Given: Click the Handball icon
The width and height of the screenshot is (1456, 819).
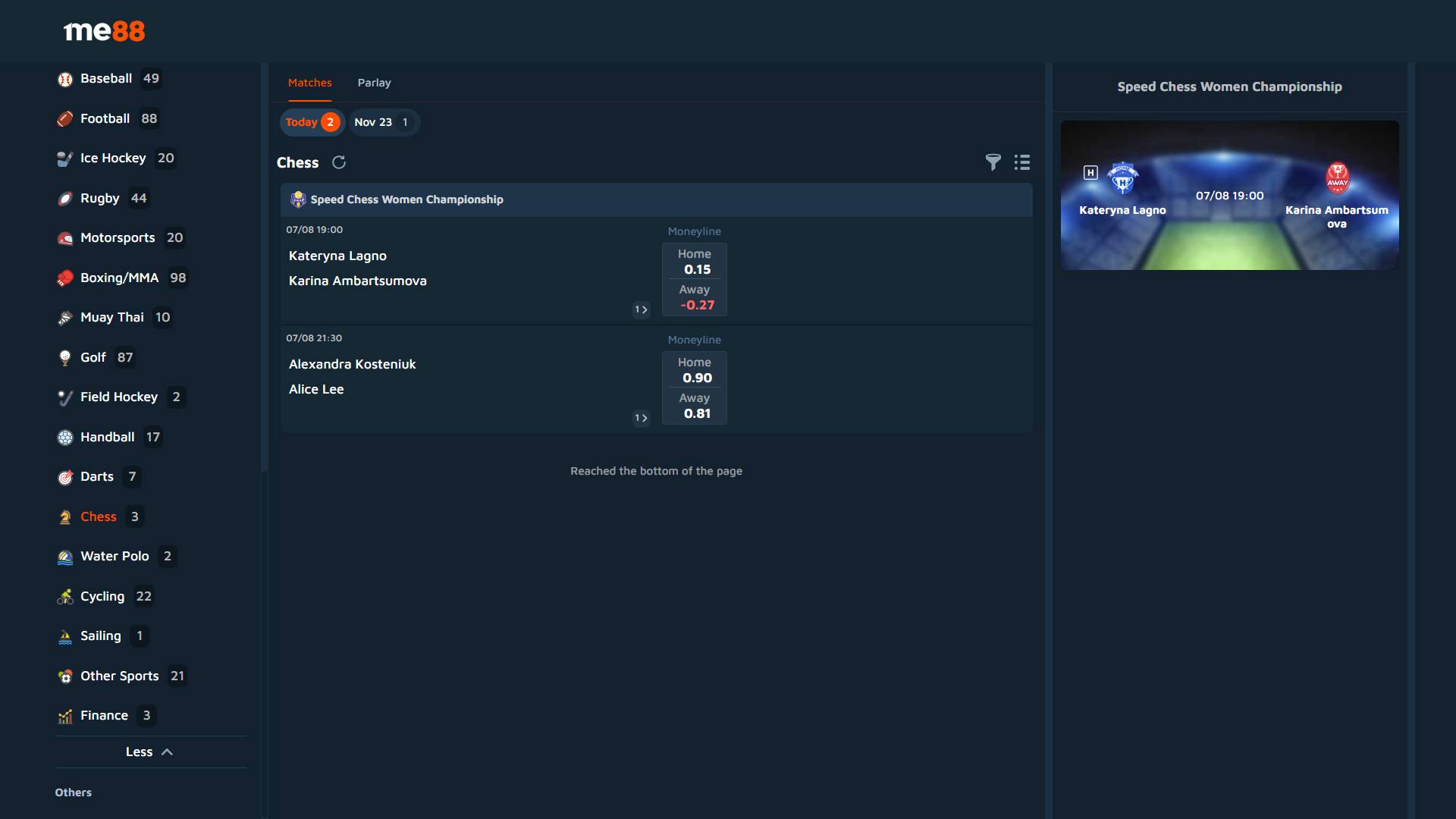Looking at the screenshot, I should coord(65,438).
